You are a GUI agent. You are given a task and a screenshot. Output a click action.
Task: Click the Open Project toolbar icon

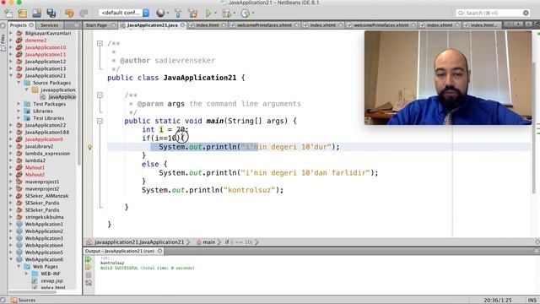point(37,14)
